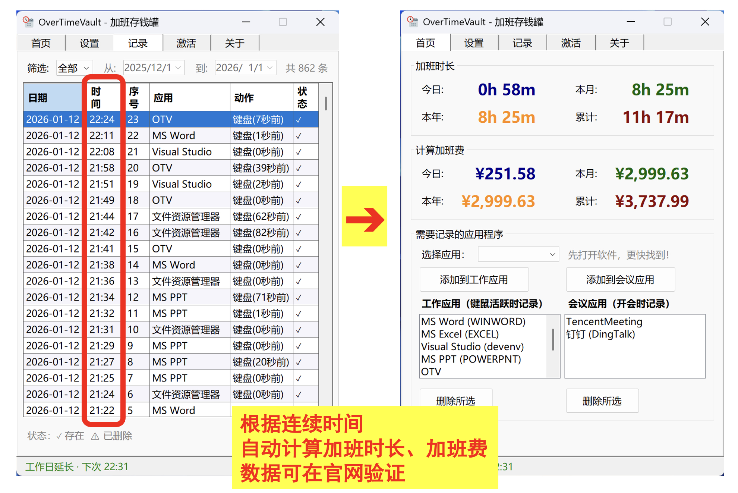Open the end date picker showing 2026/1/1
Screen dimensions: 738x493
tap(245, 67)
